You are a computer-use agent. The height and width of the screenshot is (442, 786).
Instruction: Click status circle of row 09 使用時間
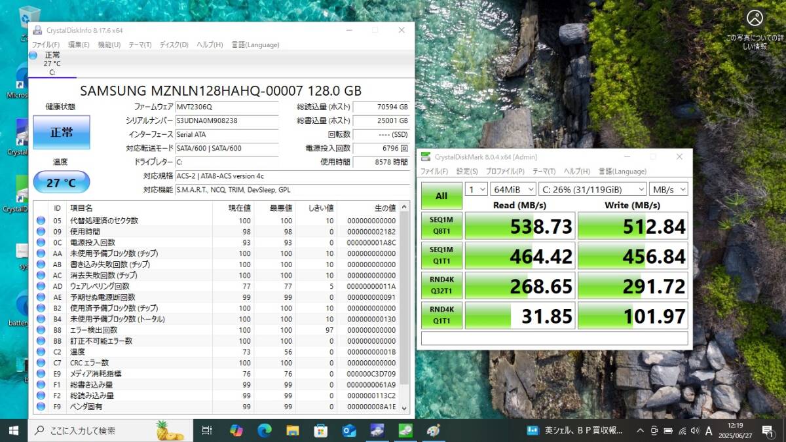(41, 232)
